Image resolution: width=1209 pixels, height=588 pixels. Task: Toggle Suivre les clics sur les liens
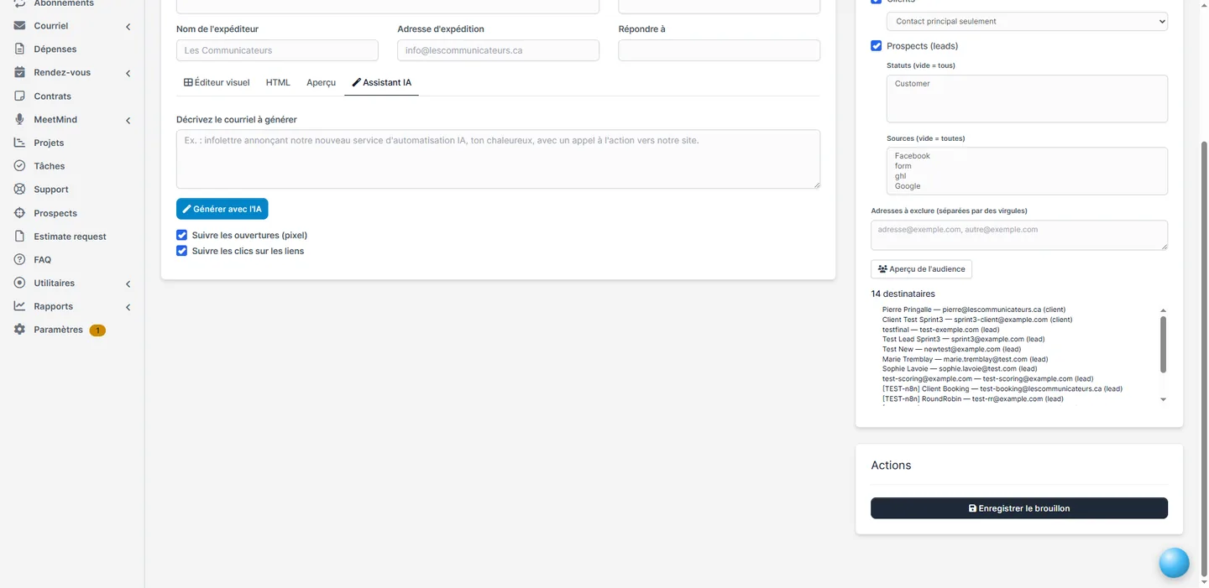(x=182, y=251)
